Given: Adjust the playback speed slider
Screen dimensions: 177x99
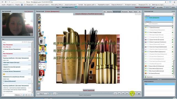Looking at the screenshot, I should point(85,94).
